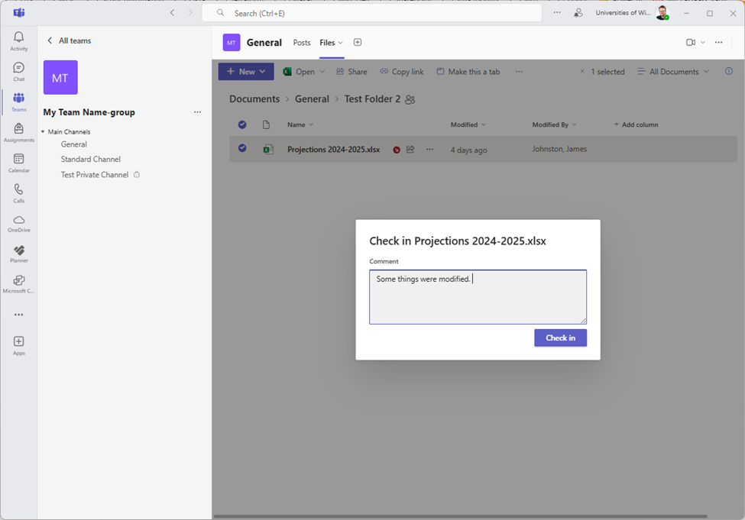Open Chat in the sidebar
Screen dimensions: 745x520
pos(19,72)
